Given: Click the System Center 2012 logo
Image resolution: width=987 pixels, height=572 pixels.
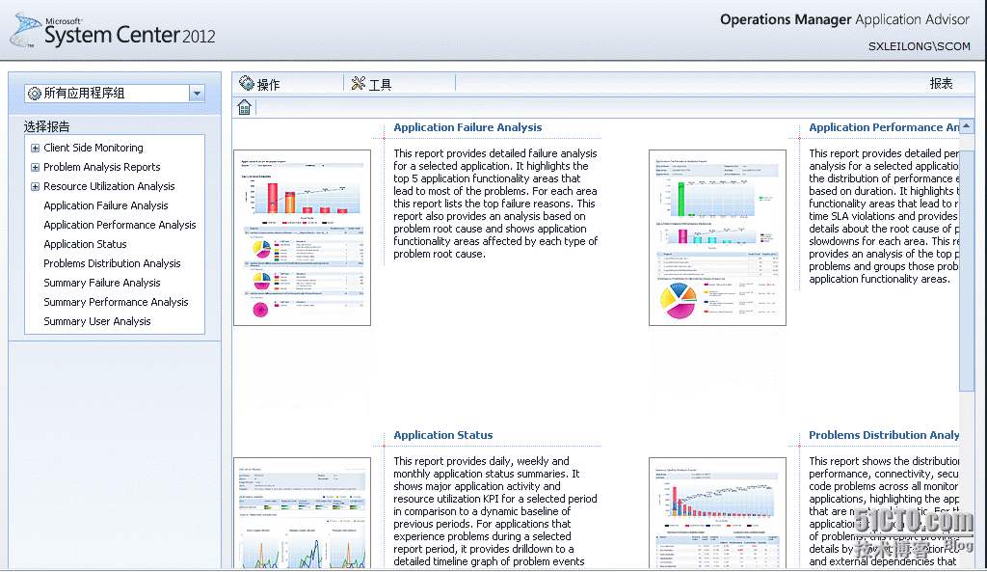Looking at the screenshot, I should tap(114, 31).
